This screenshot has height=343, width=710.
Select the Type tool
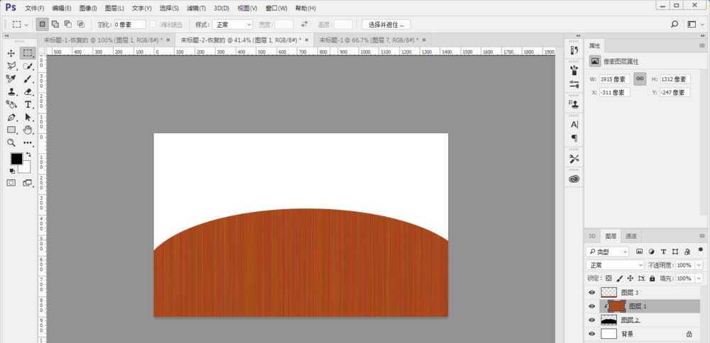(28, 104)
